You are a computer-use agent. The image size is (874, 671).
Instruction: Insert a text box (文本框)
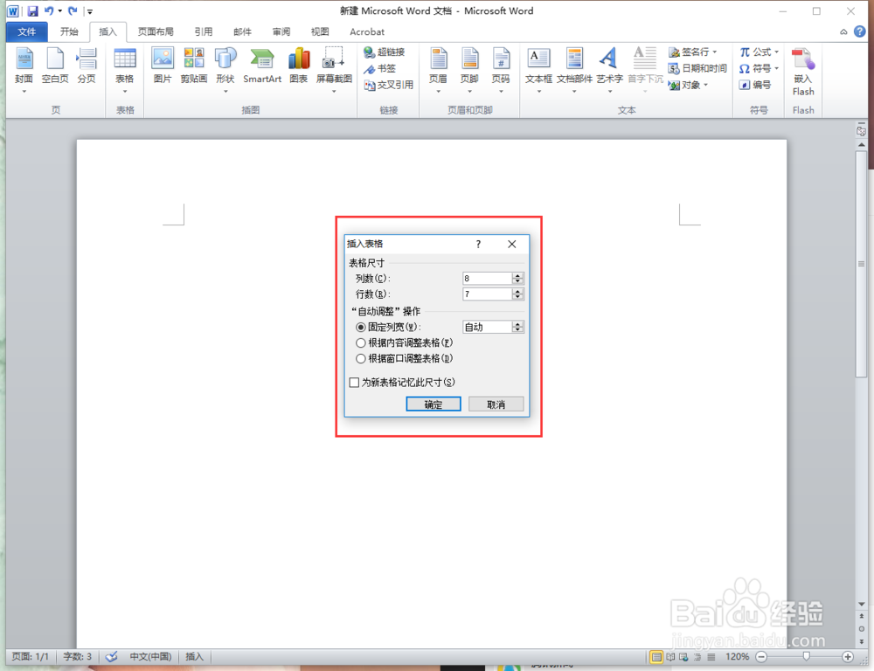[x=538, y=70]
